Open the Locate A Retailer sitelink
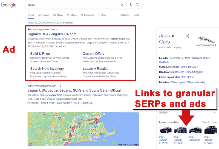This screenshot has width=219, height=149. click(x=96, y=69)
